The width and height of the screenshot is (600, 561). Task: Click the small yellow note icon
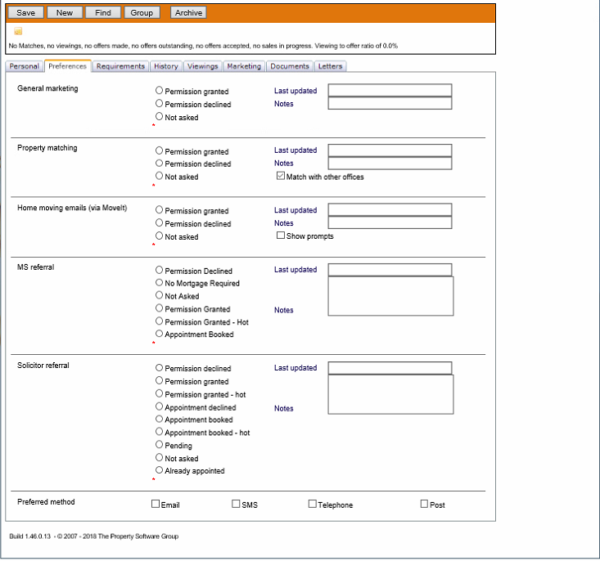pyautogui.click(x=18, y=31)
